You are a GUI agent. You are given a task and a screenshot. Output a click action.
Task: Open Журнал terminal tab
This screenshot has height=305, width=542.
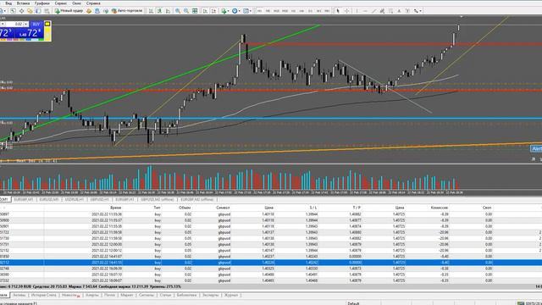(231, 295)
